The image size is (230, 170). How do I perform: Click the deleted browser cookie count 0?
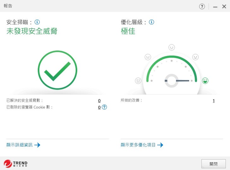pyautogui.click(x=99, y=107)
